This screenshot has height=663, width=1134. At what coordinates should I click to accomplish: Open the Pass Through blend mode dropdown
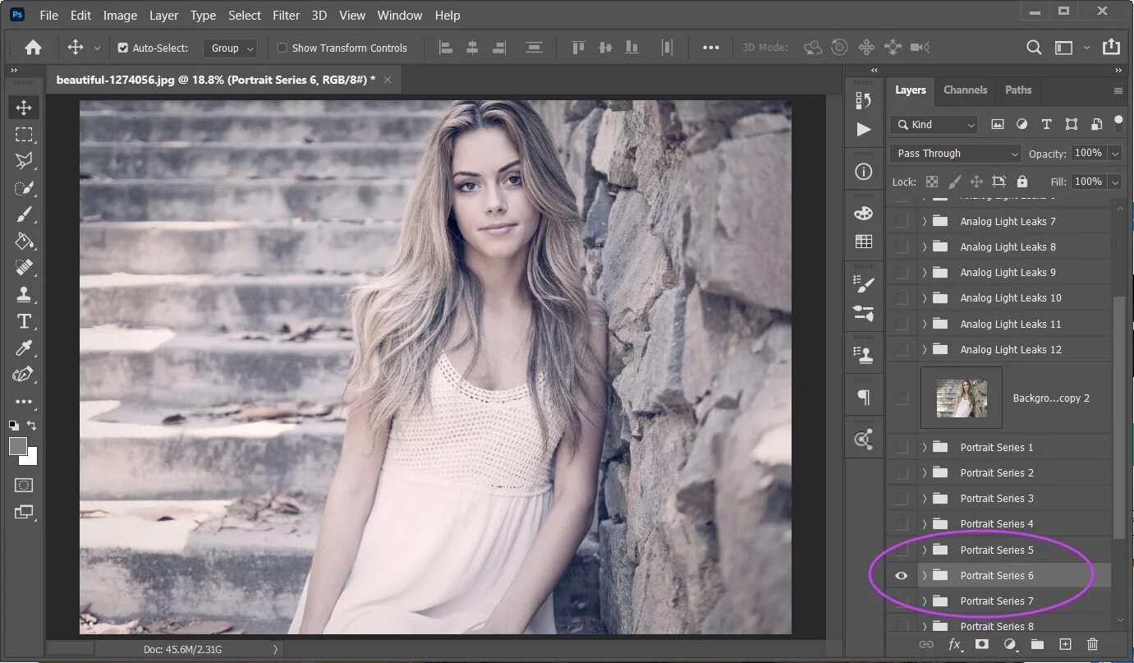(955, 154)
